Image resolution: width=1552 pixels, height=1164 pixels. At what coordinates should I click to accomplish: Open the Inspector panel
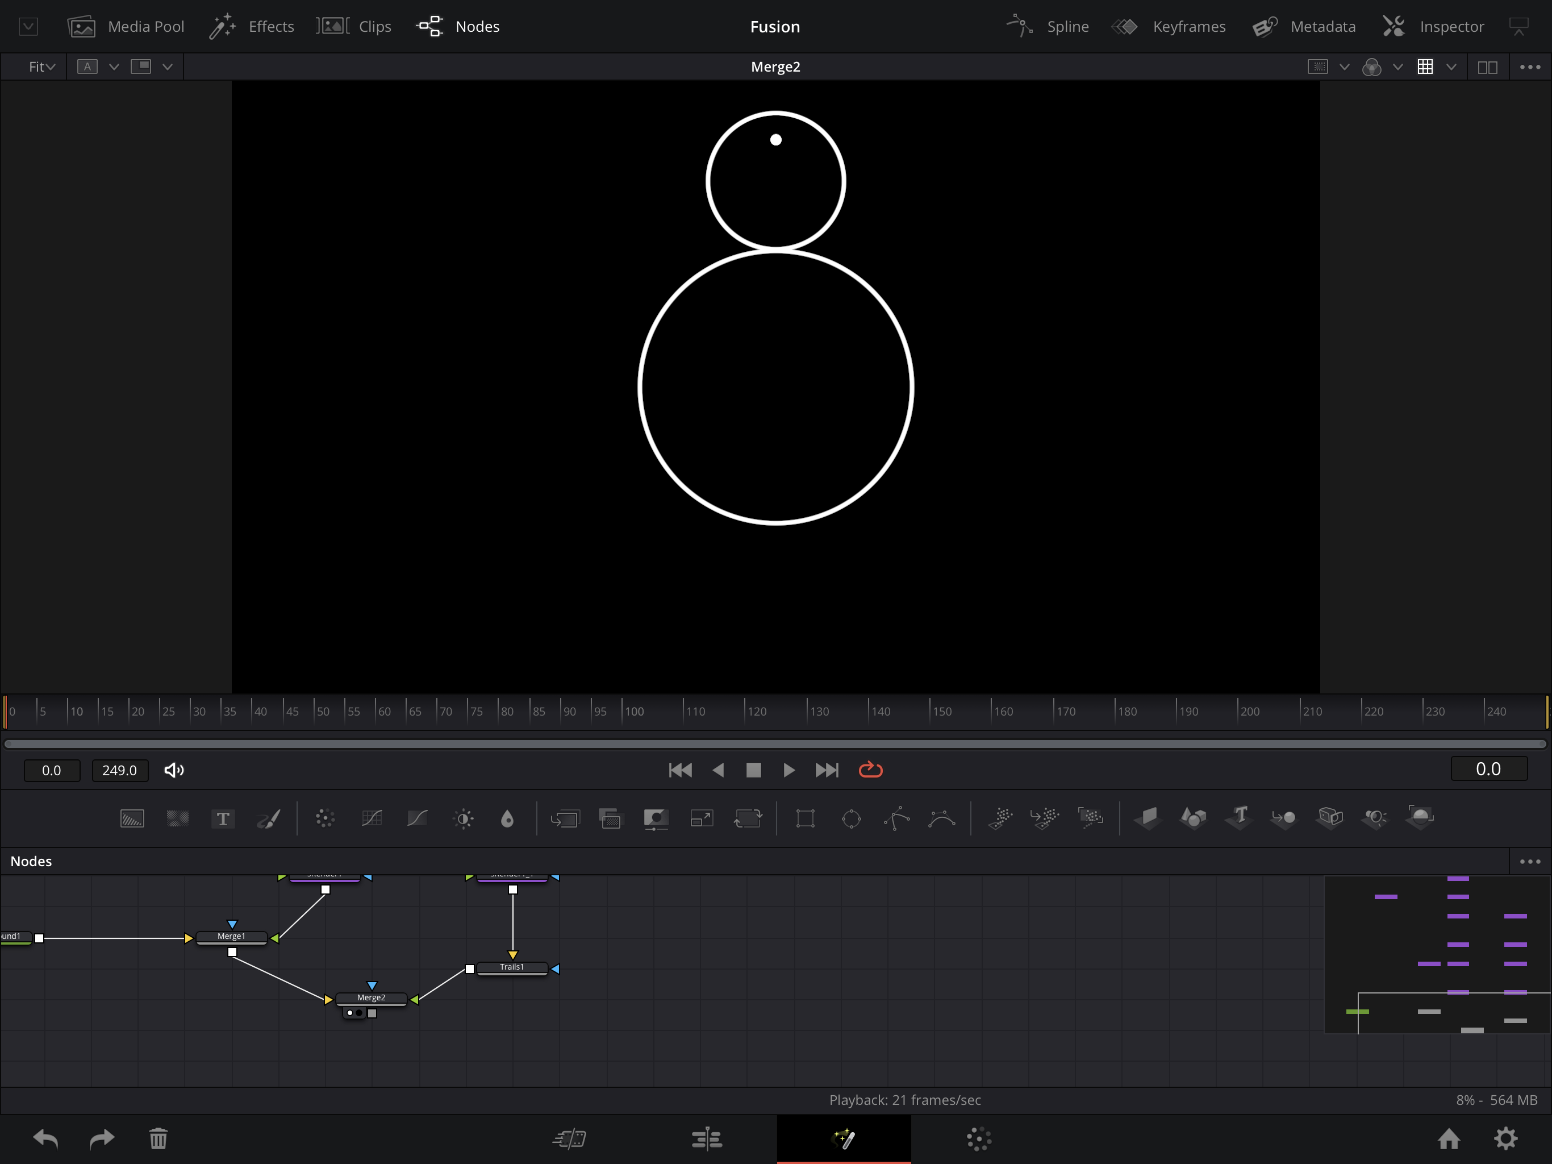click(x=1433, y=27)
